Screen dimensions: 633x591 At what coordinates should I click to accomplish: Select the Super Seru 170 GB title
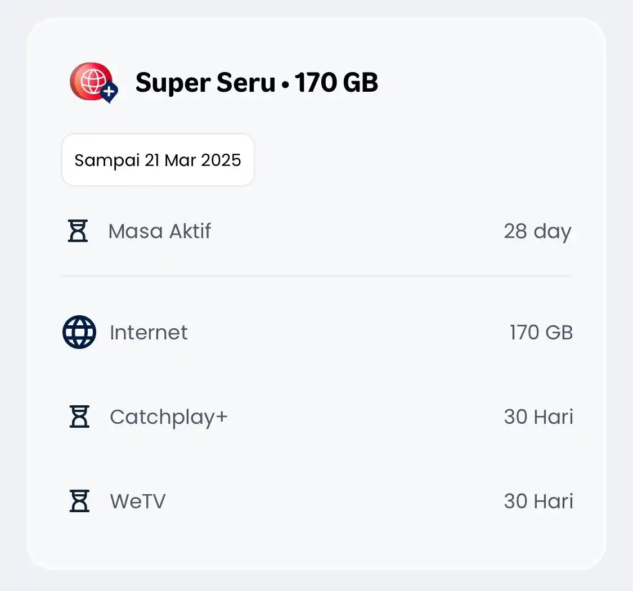(257, 83)
